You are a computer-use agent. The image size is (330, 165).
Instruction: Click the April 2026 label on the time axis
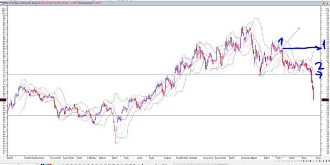point(267,158)
